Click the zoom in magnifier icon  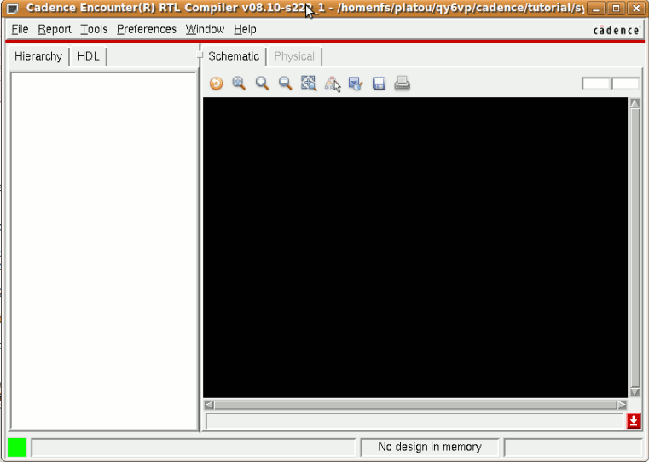tap(262, 84)
